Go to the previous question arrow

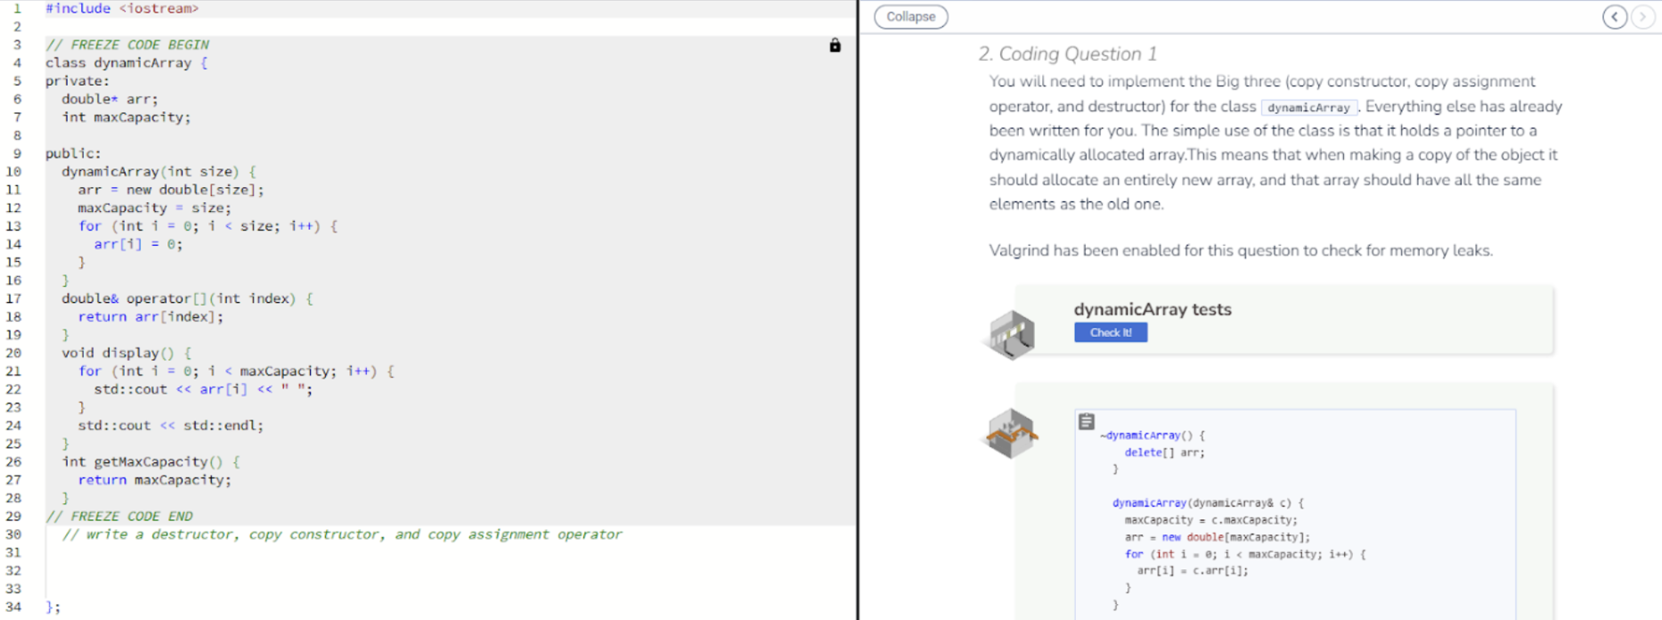[x=1615, y=17]
